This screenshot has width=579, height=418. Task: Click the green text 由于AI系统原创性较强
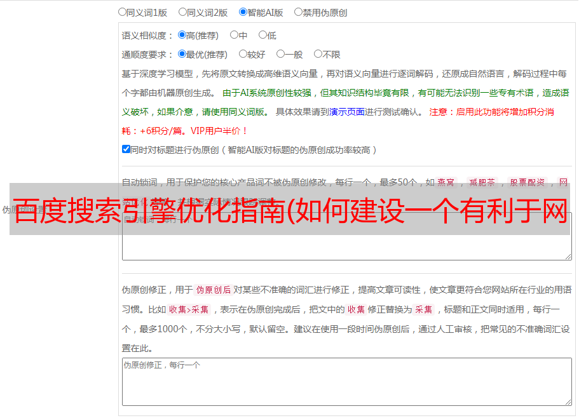click(x=267, y=93)
